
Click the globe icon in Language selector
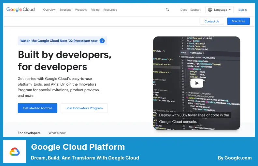pyautogui.click(x=210, y=10)
